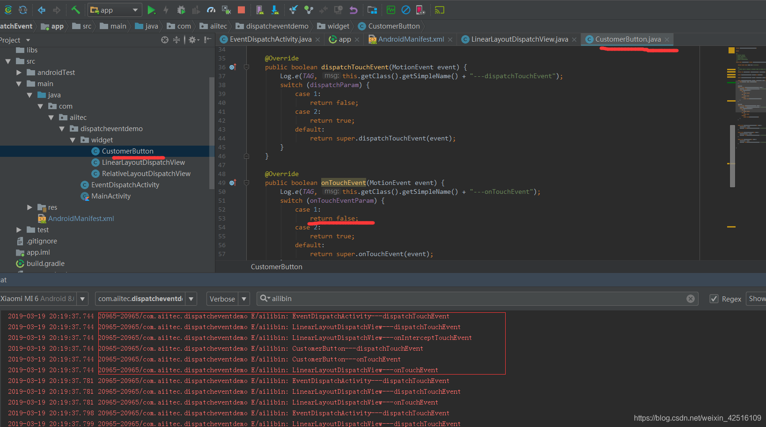This screenshot has height=427, width=766.
Task: Click the green cast screen icon
Action: pos(439,10)
